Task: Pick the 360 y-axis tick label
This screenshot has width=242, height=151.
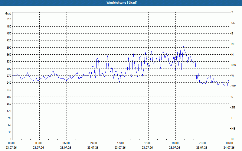Action: point(9,55)
